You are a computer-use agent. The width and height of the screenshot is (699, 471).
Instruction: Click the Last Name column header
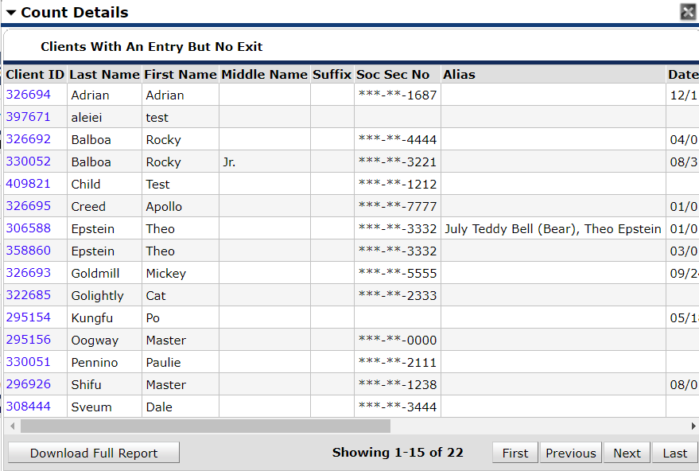point(105,75)
